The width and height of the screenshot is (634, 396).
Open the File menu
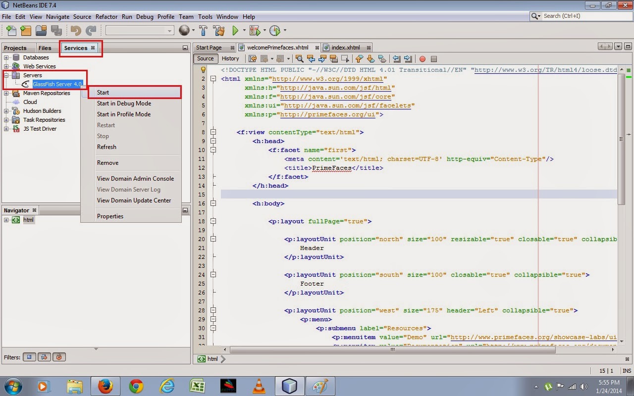6,16
